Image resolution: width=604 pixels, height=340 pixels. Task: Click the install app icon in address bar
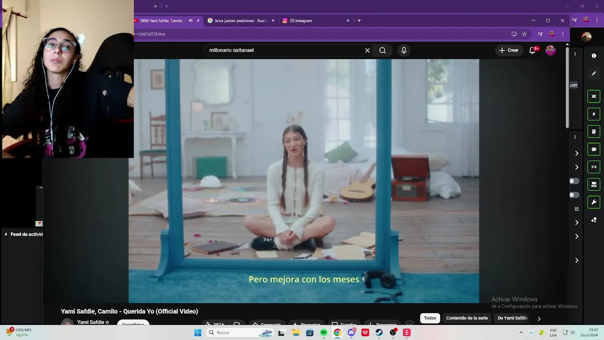514,34
